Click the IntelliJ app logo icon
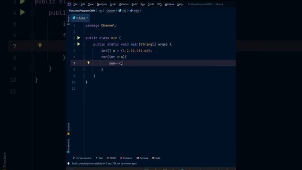 click(x=69, y=4)
